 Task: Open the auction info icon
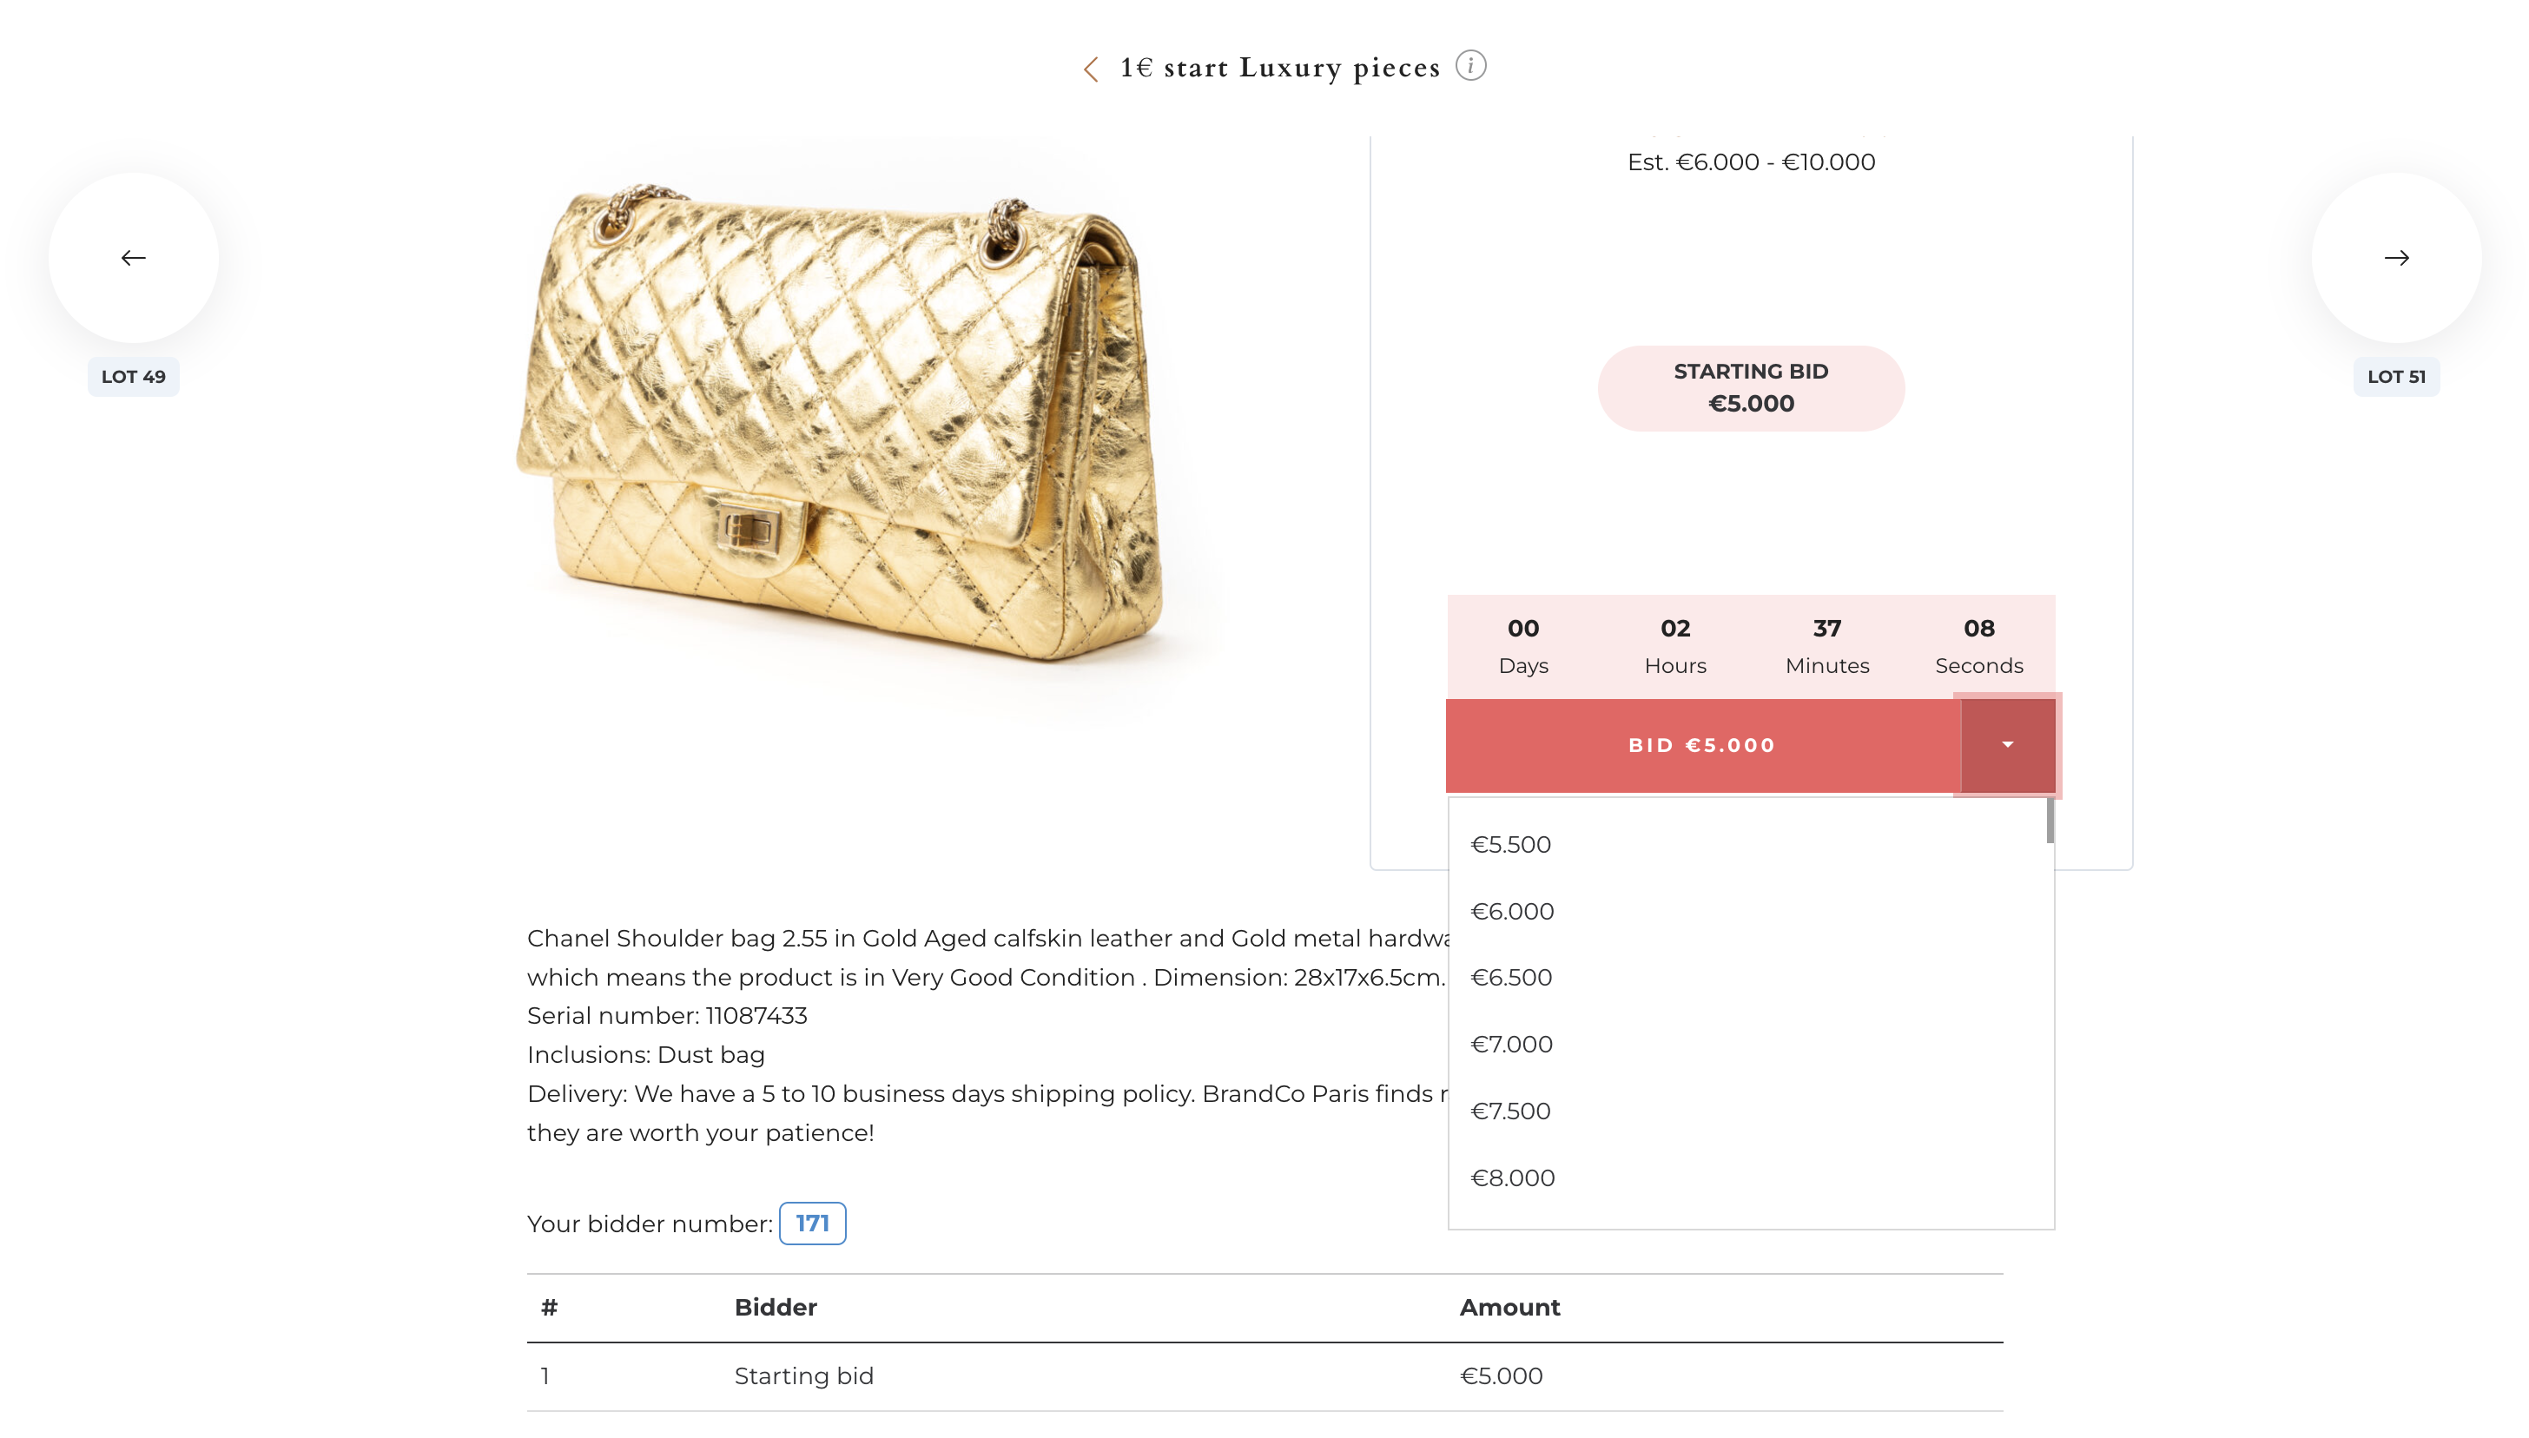click(x=1470, y=66)
